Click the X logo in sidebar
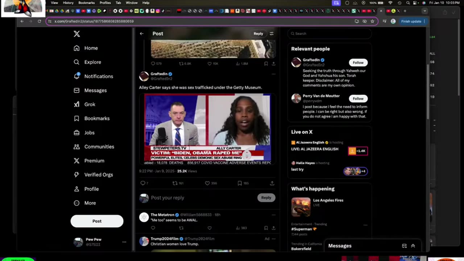This screenshot has width=464, height=261. tap(76, 34)
